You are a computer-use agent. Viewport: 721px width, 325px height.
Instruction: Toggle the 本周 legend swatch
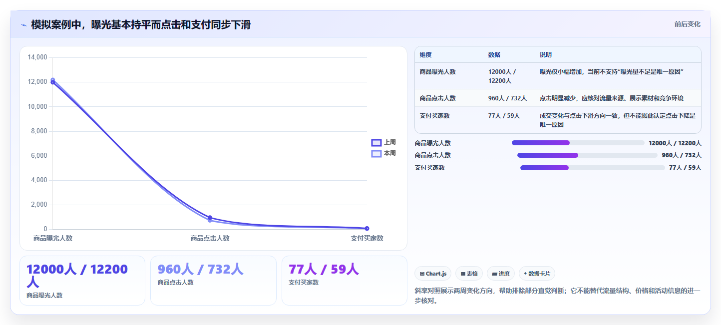[x=376, y=153]
